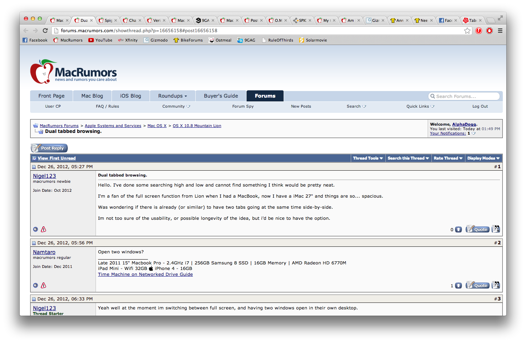Click online status icon for Nigel123 post #1
Screen dimensions: 526x343
35,229
